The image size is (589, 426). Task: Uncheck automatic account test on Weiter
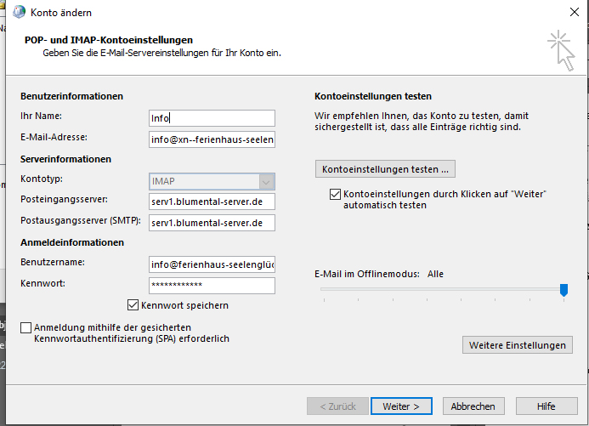(x=335, y=195)
